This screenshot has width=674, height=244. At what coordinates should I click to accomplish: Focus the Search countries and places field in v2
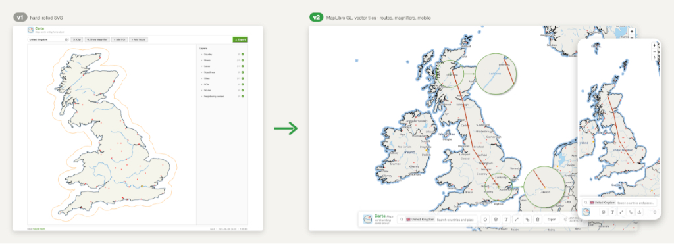point(455,220)
